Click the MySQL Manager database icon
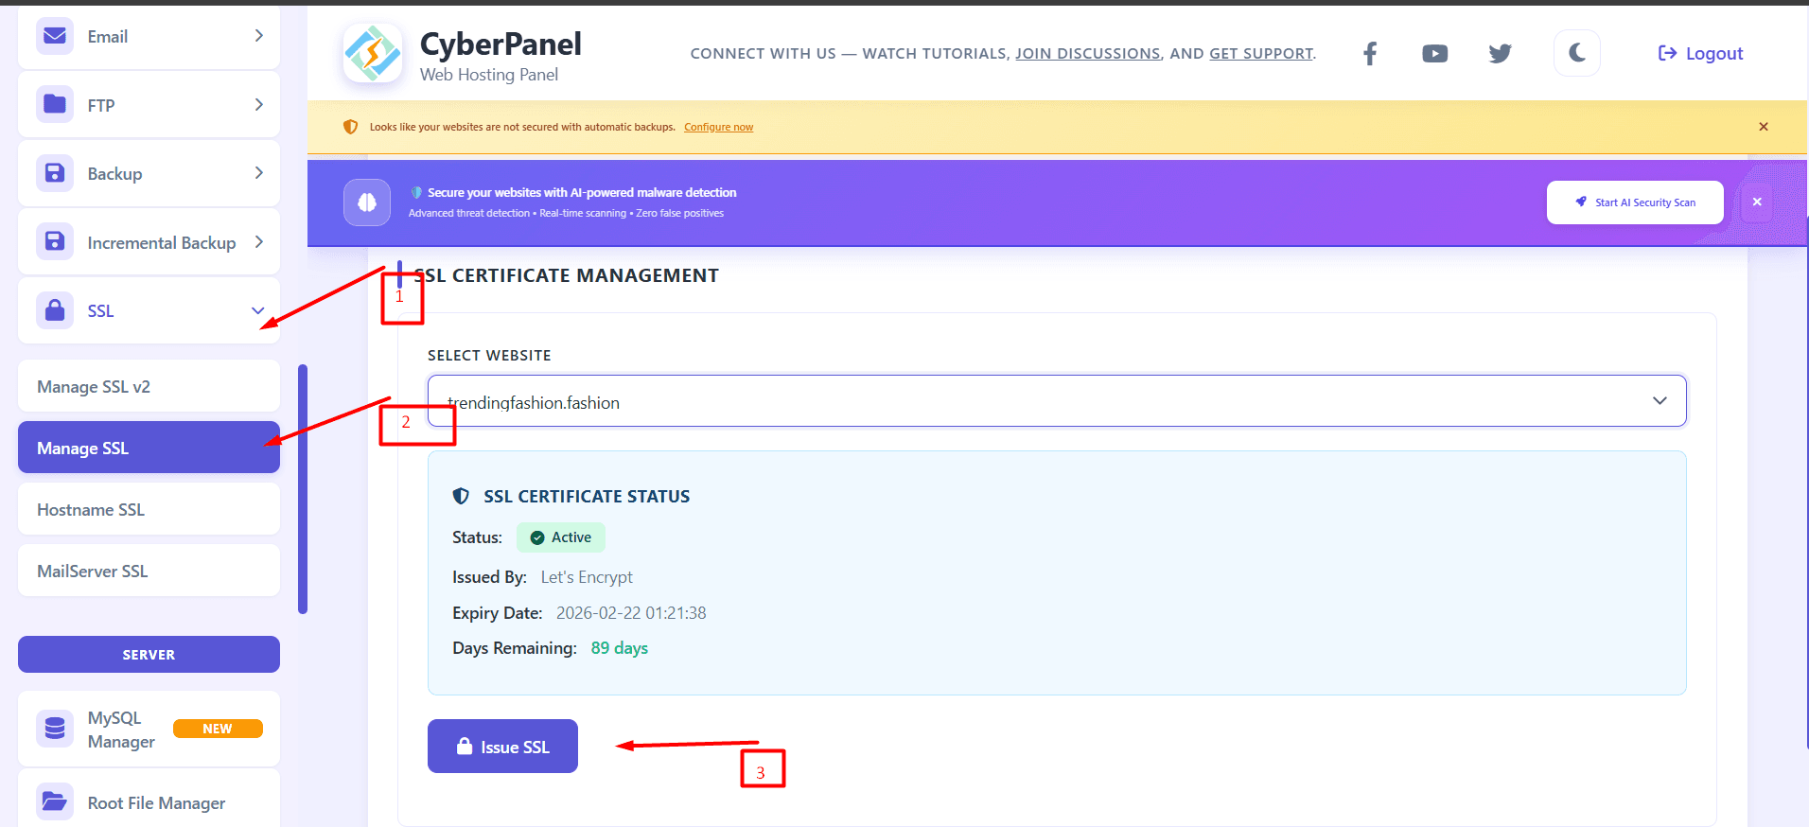The image size is (1809, 827). [x=55, y=729]
